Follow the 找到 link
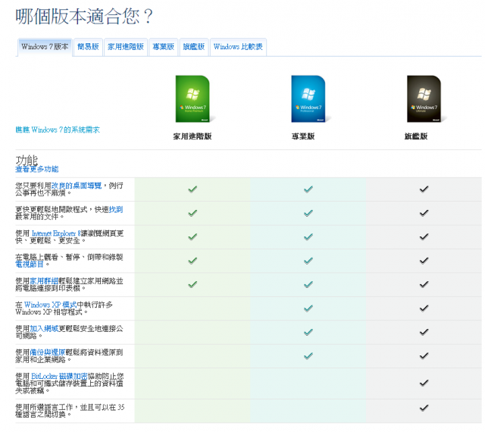Image resolution: width=485 pixels, height=432 pixels. click(116, 209)
